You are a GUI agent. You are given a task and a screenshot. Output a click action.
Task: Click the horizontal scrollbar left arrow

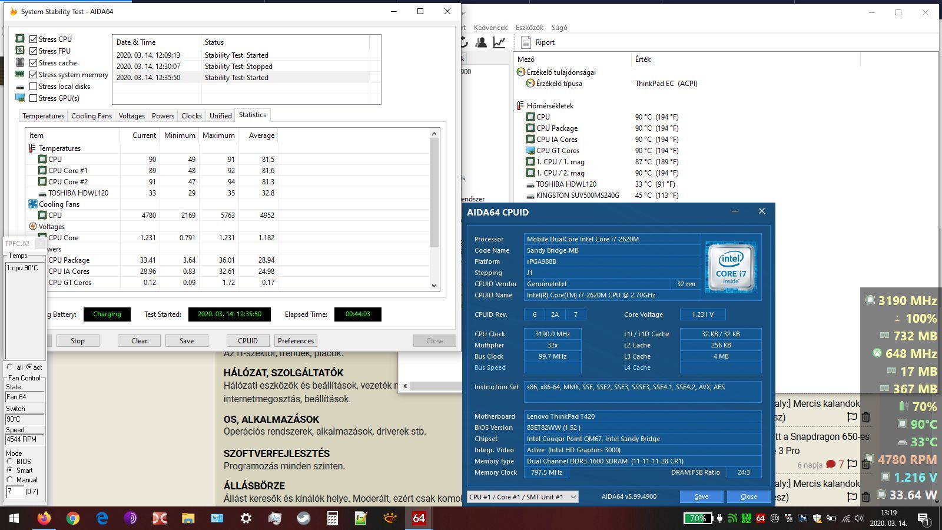(405, 386)
